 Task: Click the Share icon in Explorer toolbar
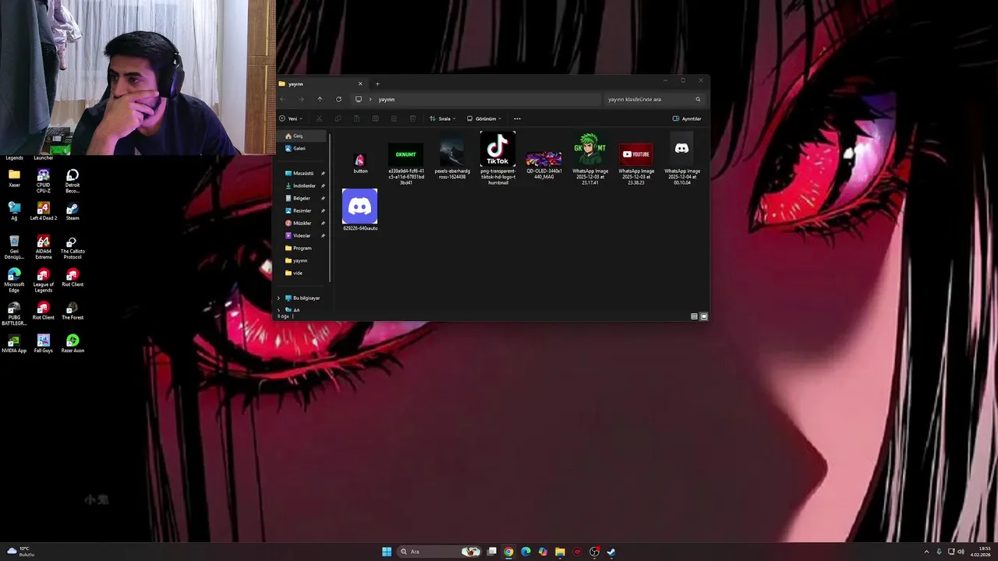coord(394,118)
